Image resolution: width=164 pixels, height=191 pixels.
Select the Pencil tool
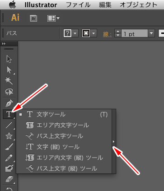(x=9, y=158)
